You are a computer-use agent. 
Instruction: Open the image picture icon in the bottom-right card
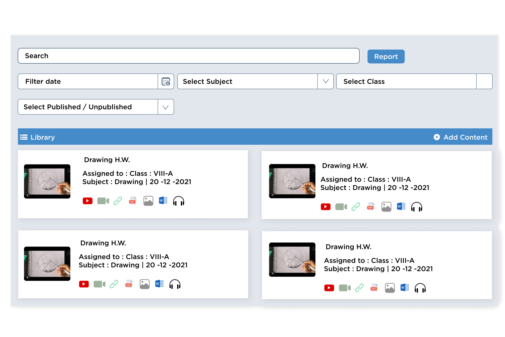tap(390, 288)
